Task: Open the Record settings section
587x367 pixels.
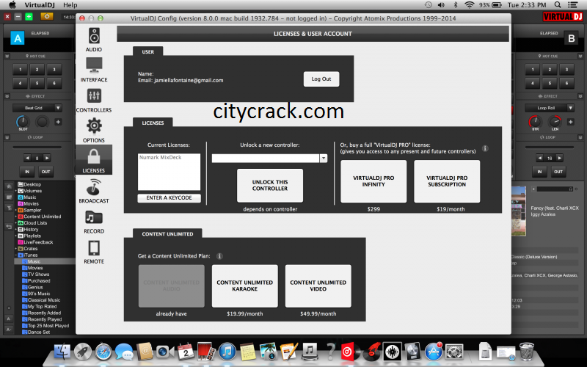Action: click(94, 222)
